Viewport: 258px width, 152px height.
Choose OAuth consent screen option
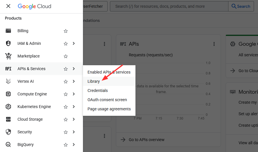tap(107, 100)
